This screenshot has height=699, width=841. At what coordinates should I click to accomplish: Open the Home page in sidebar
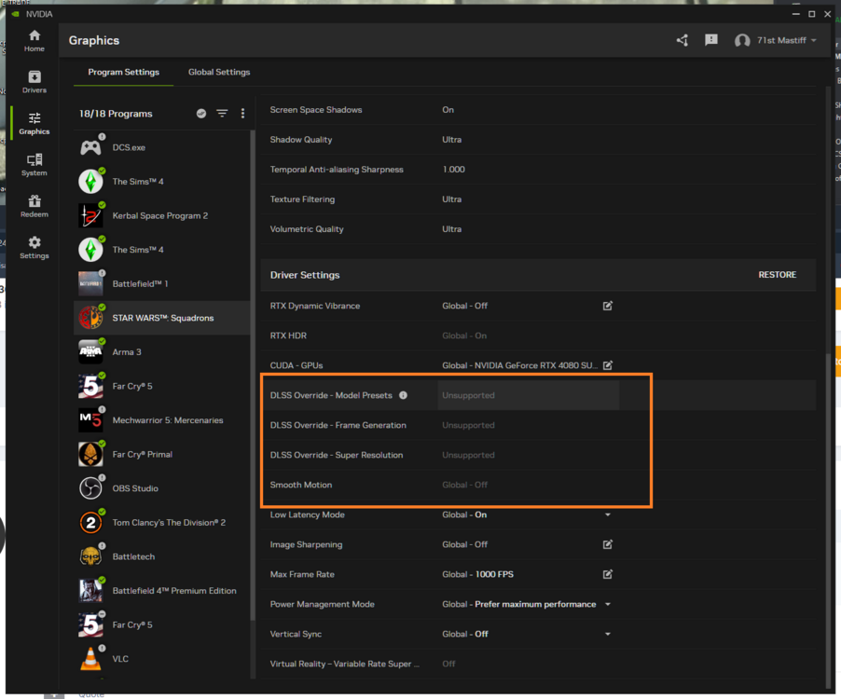[34, 41]
